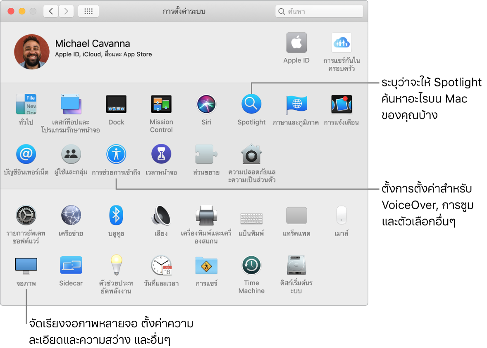Image resolution: width=487 pixels, height=348 pixels.
Task: Open Security & Privacy (ความปลอดภัย) icon
Action: pyautogui.click(x=251, y=154)
